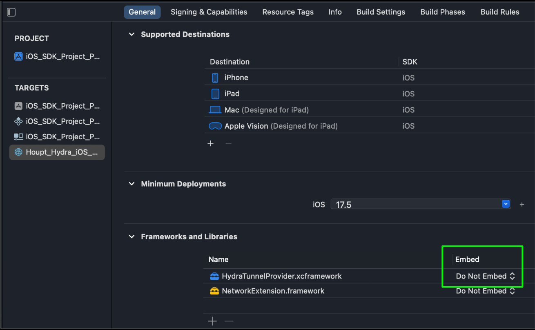535x330 pixels.
Task: Select the iPad destination row
Action: (370, 94)
